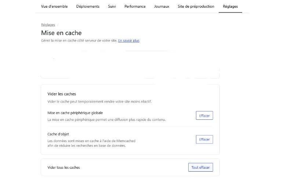
Task: Click the Mise en cache périphérique globale label
Action: 75,113
